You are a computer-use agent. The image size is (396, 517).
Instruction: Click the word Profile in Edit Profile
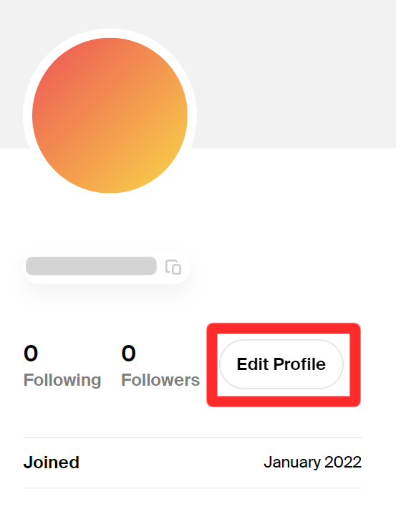(x=299, y=364)
